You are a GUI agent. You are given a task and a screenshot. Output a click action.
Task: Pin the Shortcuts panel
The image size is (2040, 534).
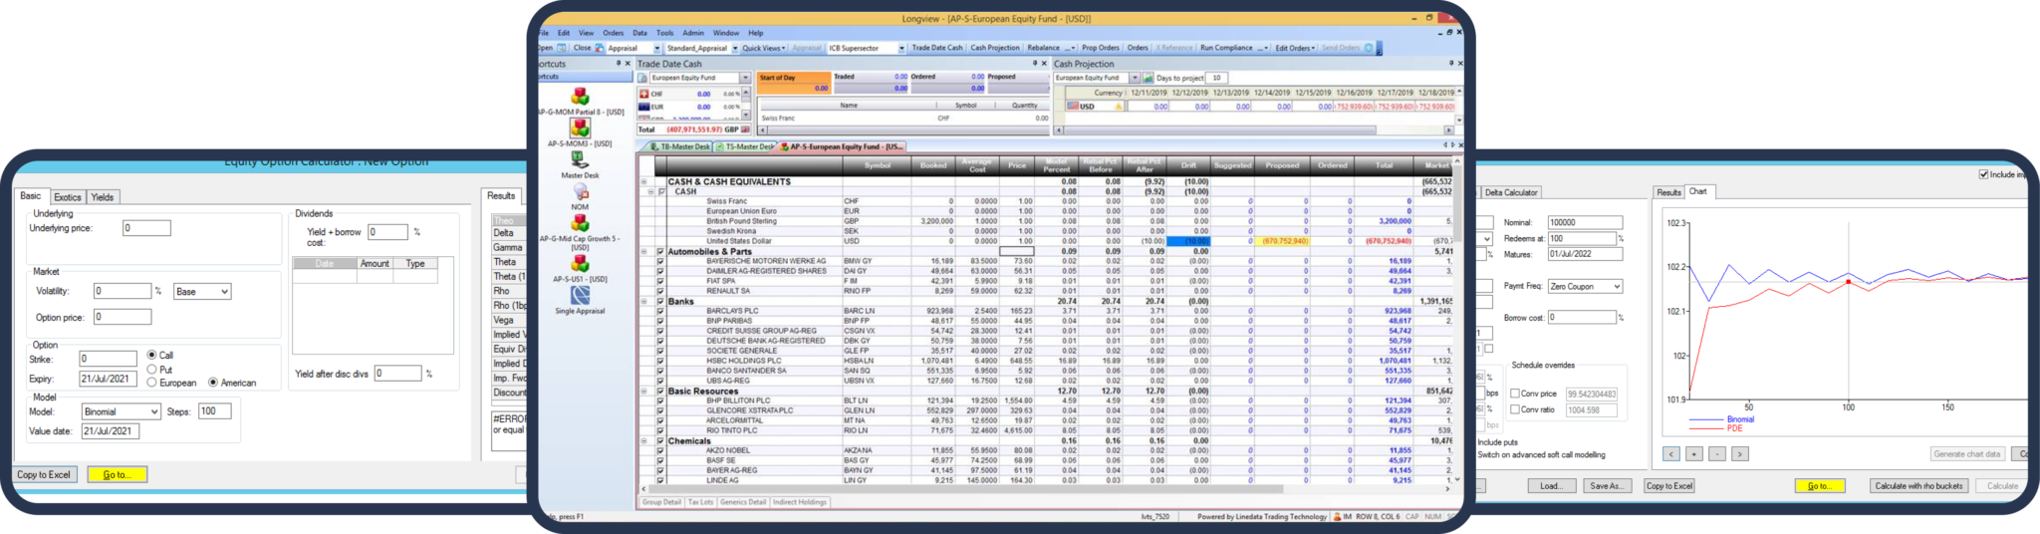tap(619, 63)
